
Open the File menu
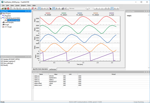tap(3, 5)
